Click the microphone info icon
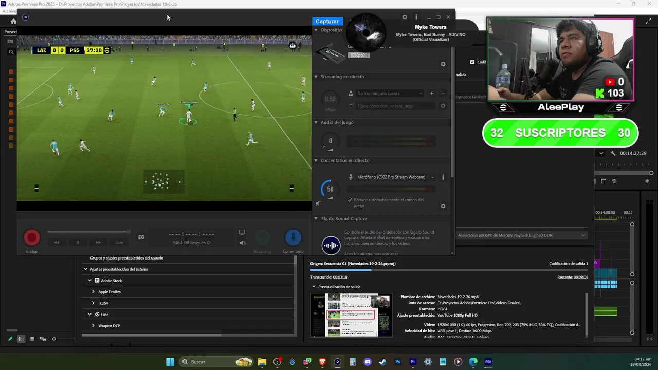 (443, 177)
